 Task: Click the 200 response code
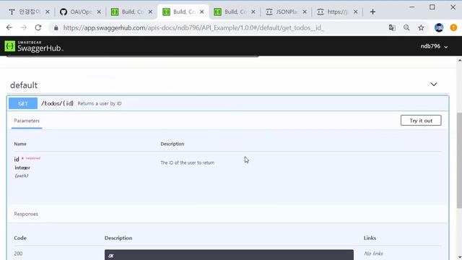(18, 253)
